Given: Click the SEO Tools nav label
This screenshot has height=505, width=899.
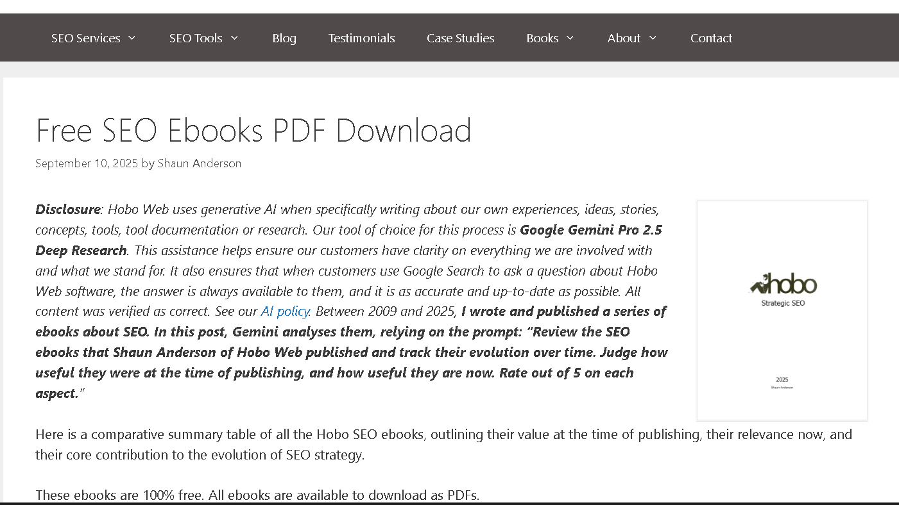Looking at the screenshot, I should coord(196,38).
